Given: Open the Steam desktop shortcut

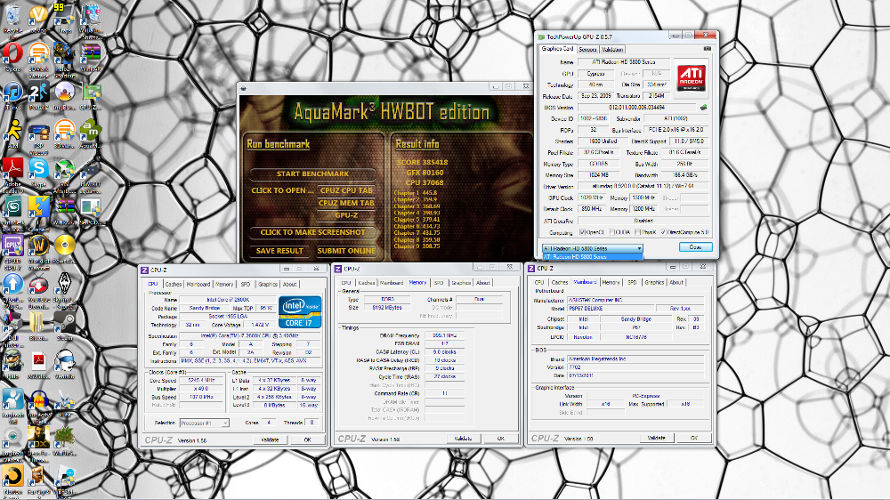Looking at the screenshot, I should (x=64, y=325).
